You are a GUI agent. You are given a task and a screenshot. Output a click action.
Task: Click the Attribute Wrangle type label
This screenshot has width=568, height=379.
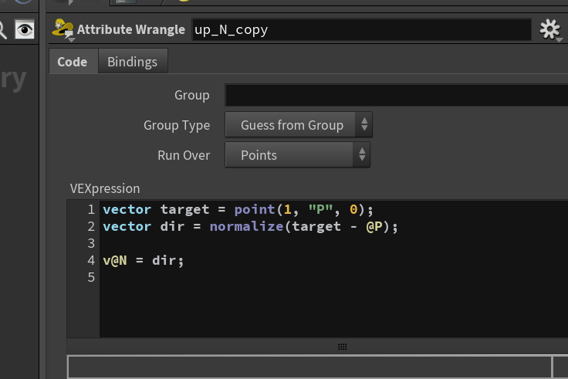131,29
